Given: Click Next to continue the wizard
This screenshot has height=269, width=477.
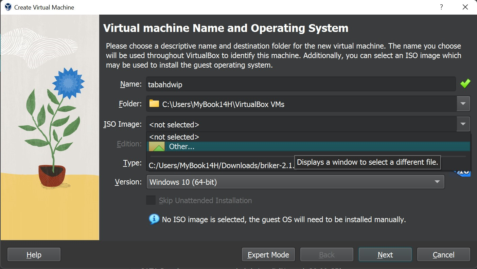Looking at the screenshot, I should pyautogui.click(x=385, y=255).
